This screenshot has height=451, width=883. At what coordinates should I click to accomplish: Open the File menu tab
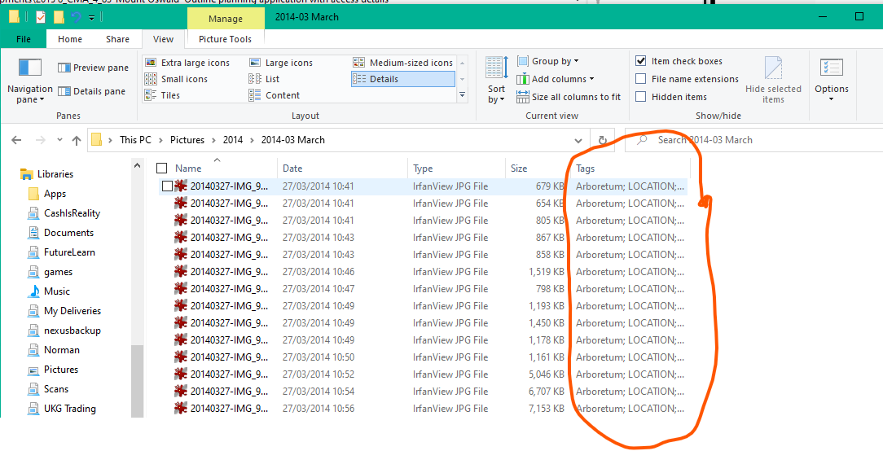(24, 39)
